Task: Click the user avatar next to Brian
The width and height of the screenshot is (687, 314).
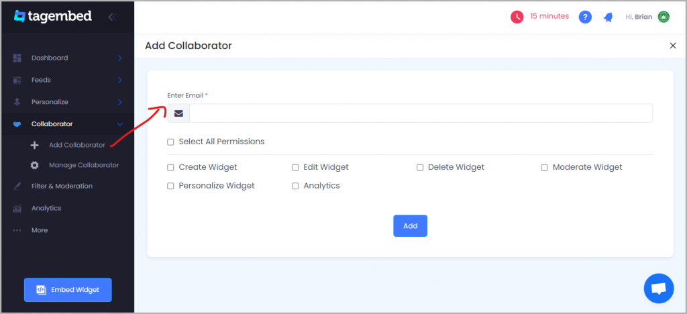Action: coord(664,17)
